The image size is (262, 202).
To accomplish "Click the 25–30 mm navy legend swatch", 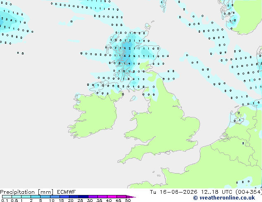I will coord(83,197).
